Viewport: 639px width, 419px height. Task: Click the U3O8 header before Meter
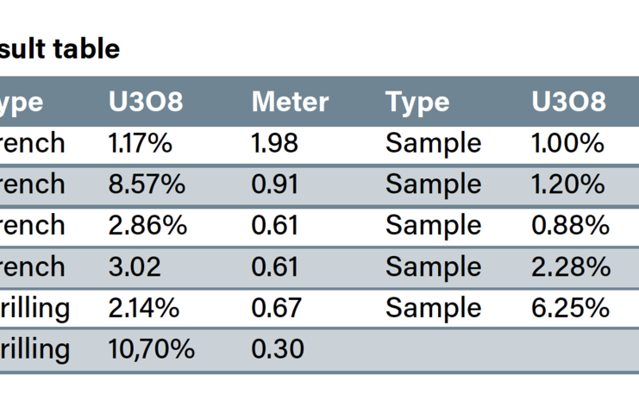(146, 103)
